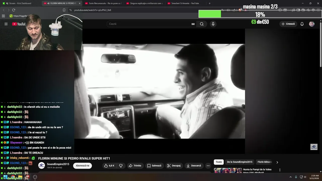Click the YouTube search magnifier button

point(202,24)
